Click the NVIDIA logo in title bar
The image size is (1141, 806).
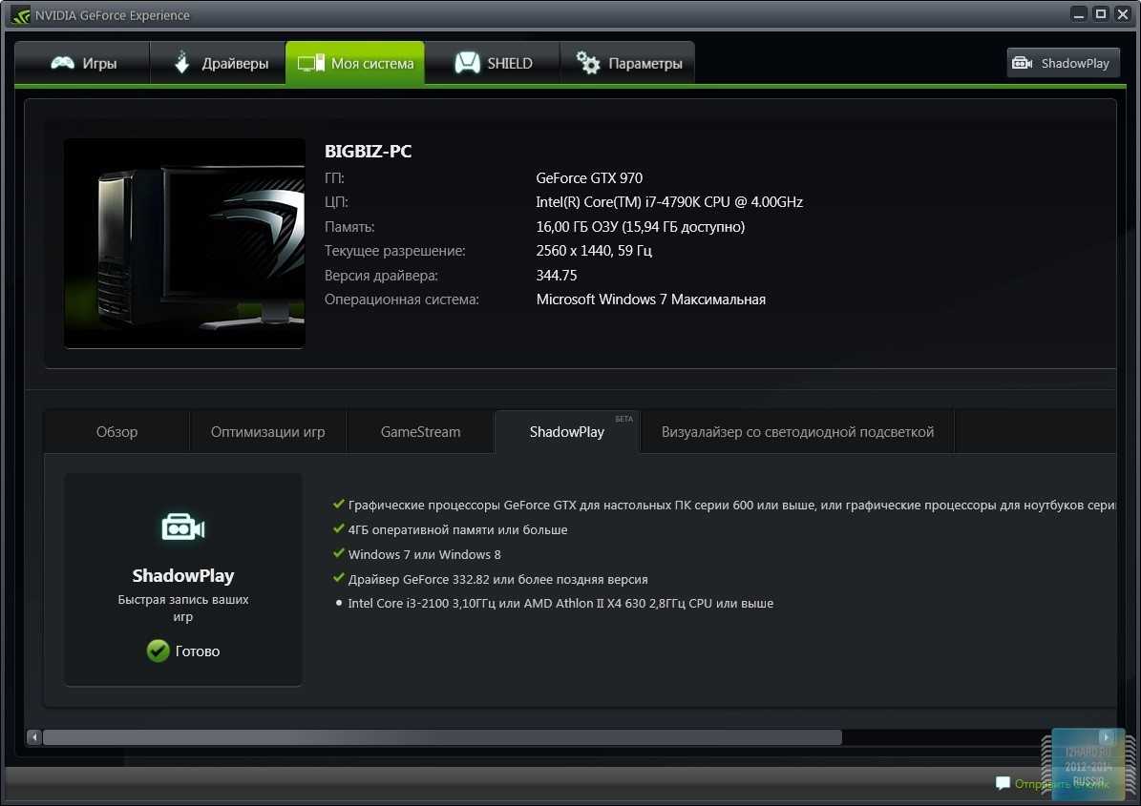(20, 15)
